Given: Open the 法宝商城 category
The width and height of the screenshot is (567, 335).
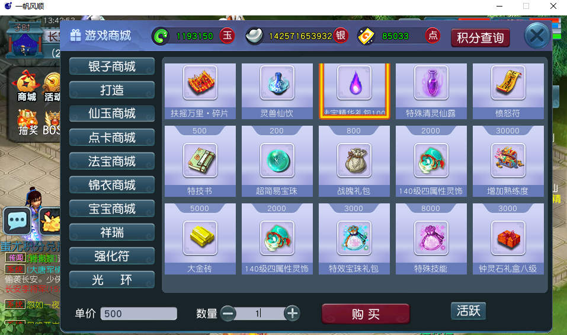Looking at the screenshot, I should coord(112,161).
